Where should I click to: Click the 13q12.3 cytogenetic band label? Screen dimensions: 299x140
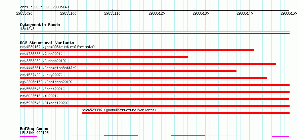[x=27, y=29]
